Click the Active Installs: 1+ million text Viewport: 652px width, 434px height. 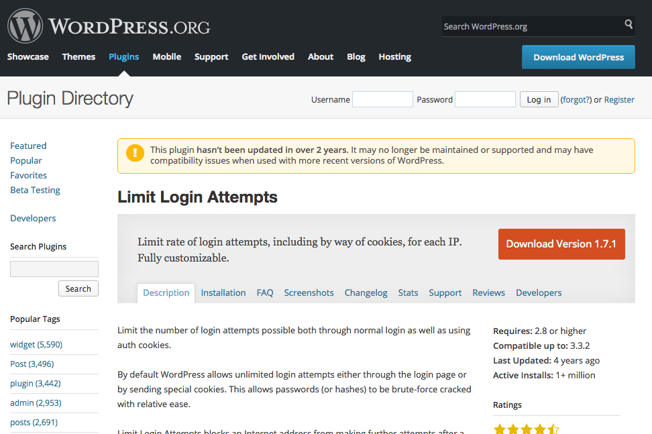[x=544, y=376]
